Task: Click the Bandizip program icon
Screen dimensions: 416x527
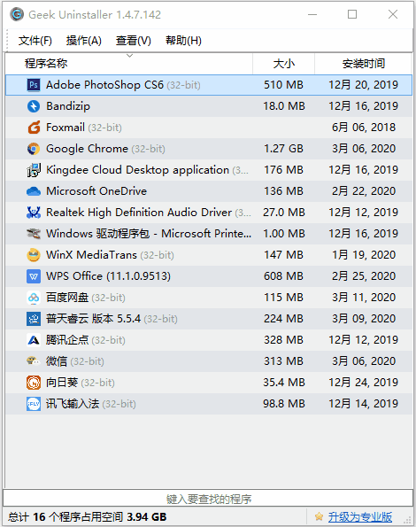Action: (34, 106)
